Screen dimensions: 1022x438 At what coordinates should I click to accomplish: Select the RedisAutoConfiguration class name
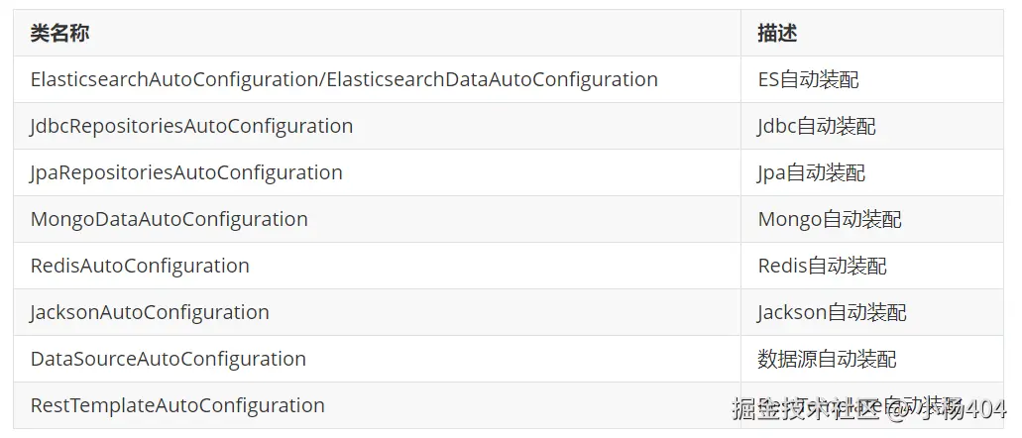pyautogui.click(x=140, y=266)
